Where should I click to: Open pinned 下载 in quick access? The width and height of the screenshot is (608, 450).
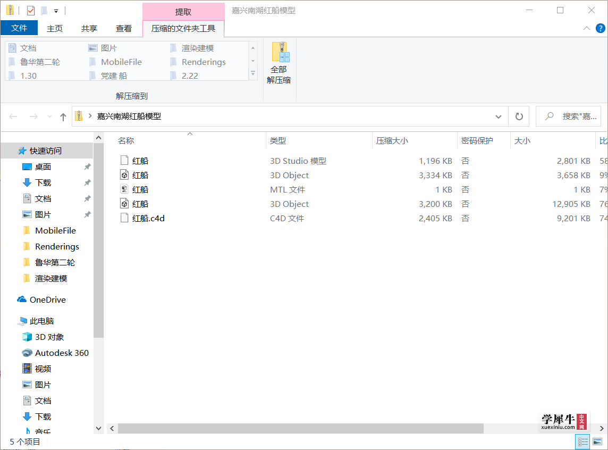[43, 183]
